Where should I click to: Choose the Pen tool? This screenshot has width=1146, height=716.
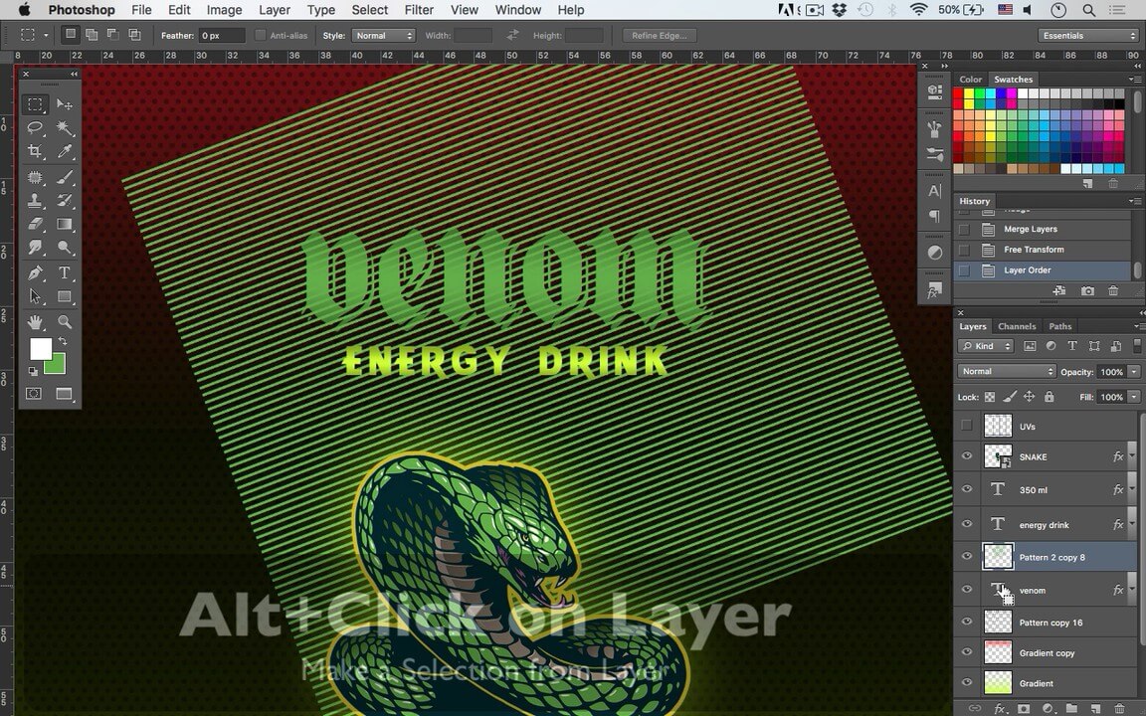click(35, 272)
